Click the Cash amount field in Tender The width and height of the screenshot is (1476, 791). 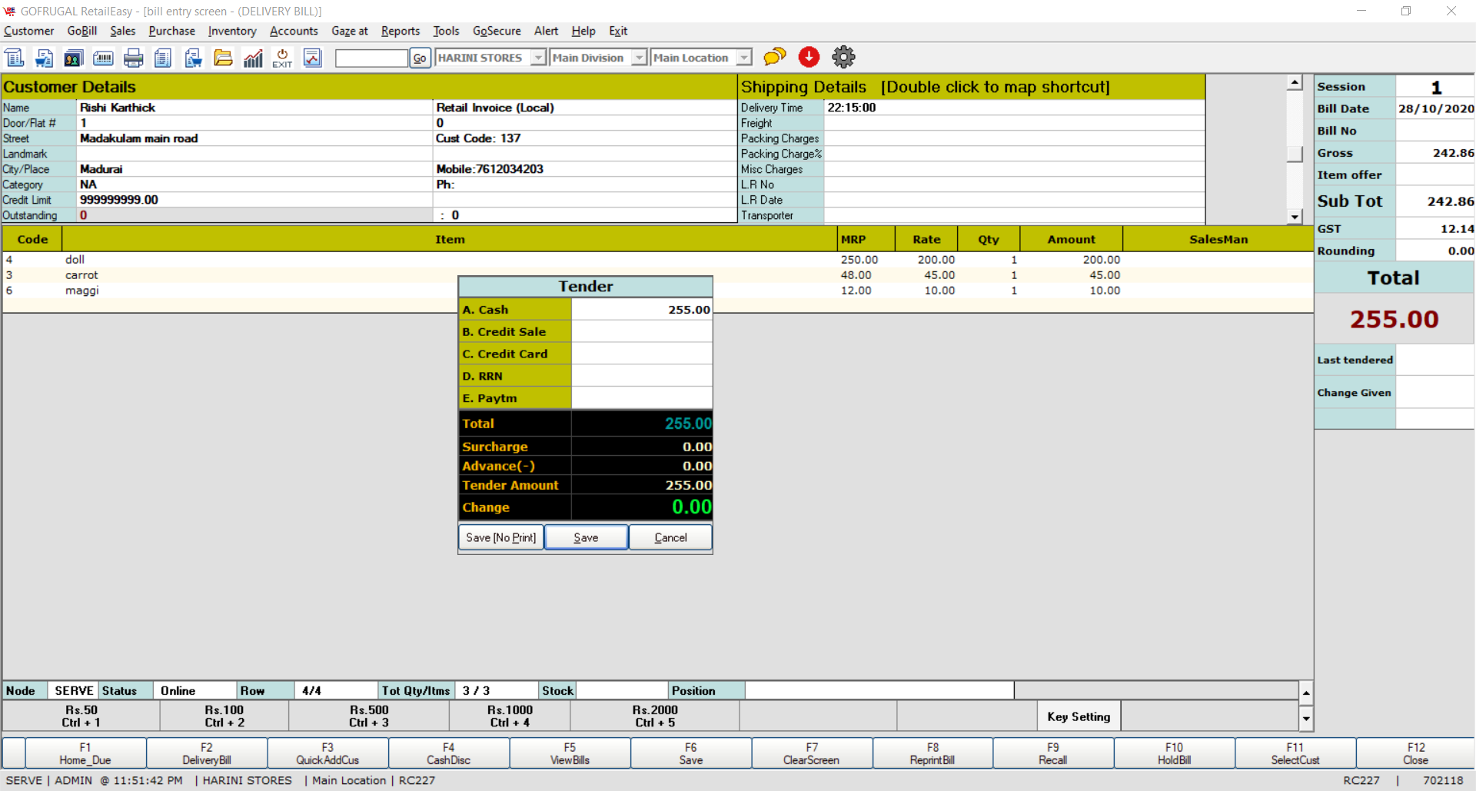[642, 310]
